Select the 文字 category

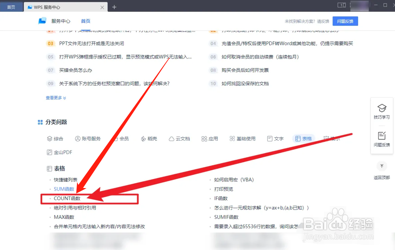275,138
